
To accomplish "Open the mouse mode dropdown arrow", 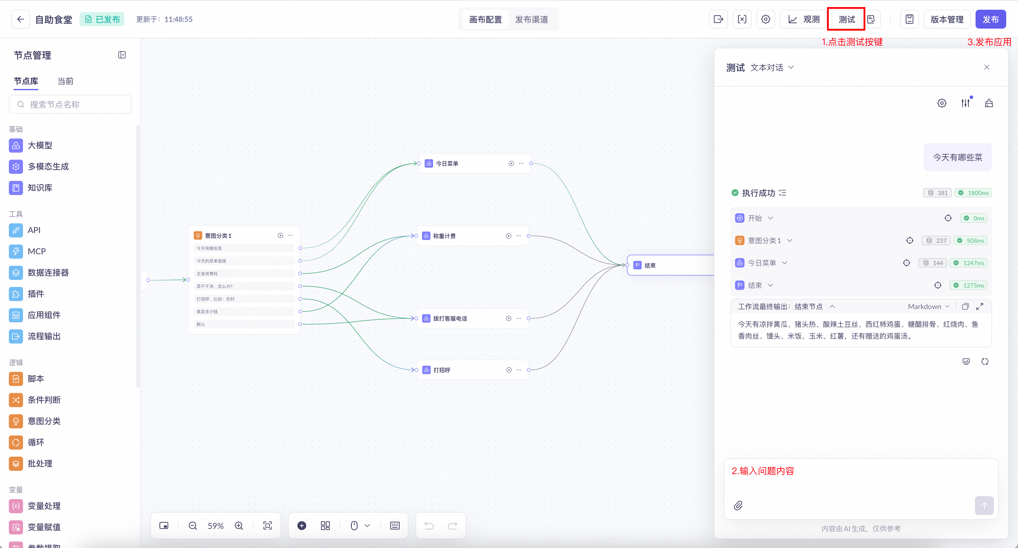I will [367, 526].
